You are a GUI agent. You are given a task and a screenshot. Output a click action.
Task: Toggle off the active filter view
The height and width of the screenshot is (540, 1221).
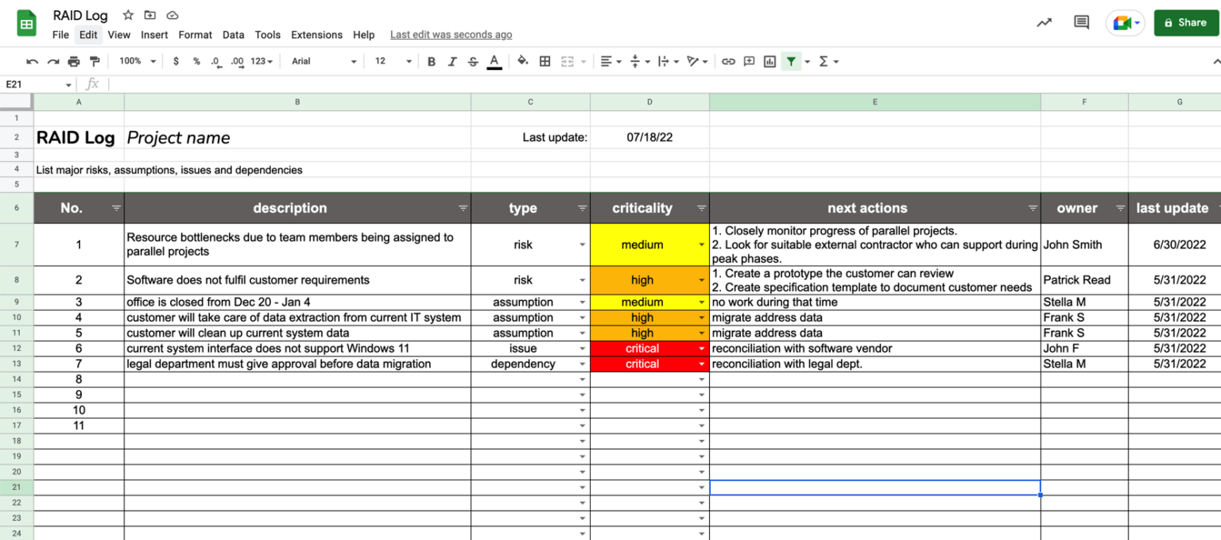coord(791,60)
